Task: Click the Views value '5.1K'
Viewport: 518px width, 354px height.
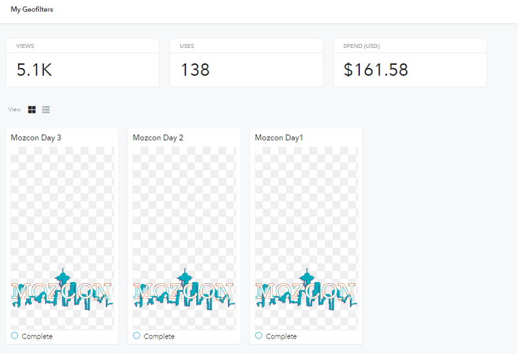Action: pyautogui.click(x=34, y=70)
